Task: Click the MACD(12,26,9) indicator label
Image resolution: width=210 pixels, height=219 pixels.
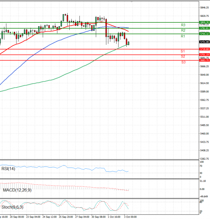Action: (x=17, y=190)
